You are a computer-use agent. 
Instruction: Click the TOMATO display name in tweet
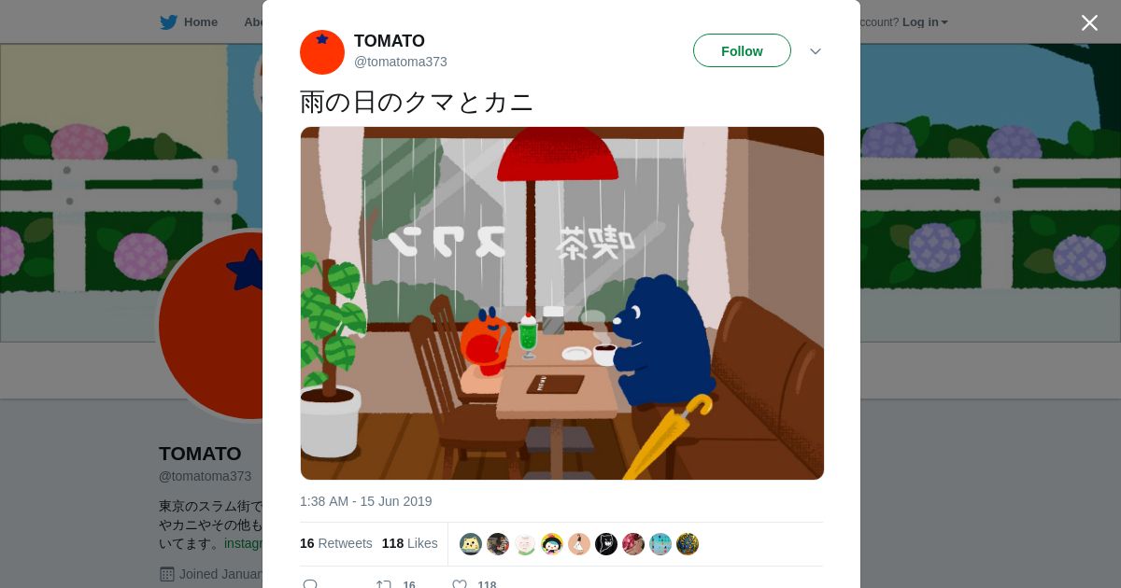[390, 41]
